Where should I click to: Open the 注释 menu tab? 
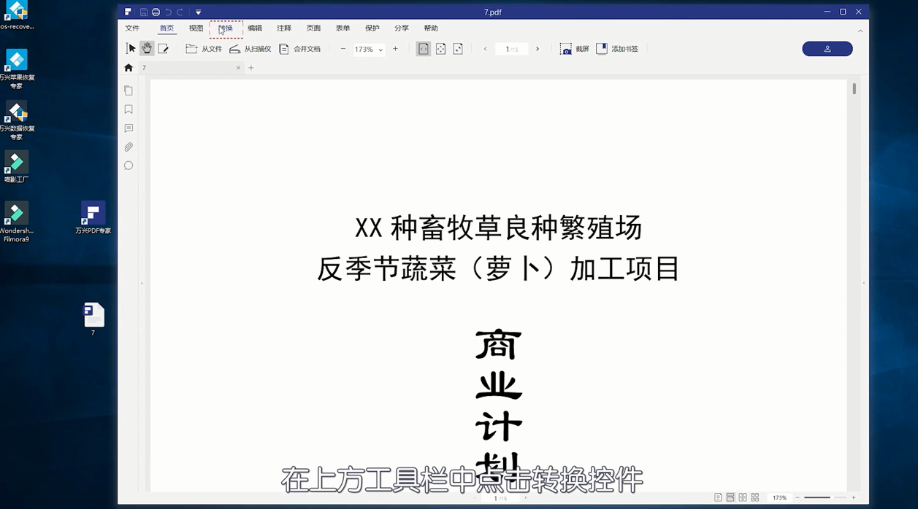pos(284,28)
